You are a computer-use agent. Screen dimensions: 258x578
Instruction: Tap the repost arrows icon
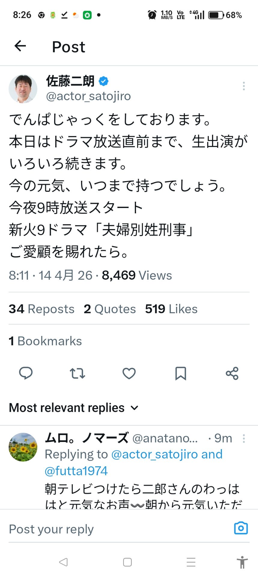[77, 373]
